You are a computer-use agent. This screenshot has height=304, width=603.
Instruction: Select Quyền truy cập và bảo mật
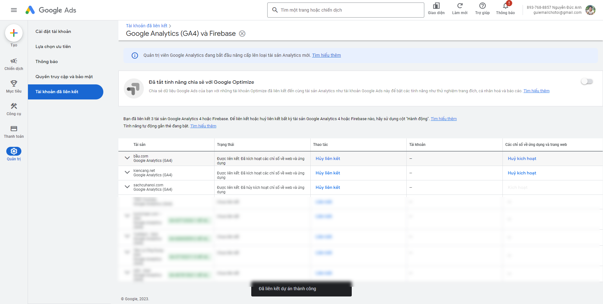(64, 77)
